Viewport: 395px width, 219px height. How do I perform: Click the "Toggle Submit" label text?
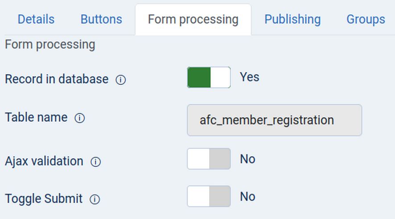44,198
